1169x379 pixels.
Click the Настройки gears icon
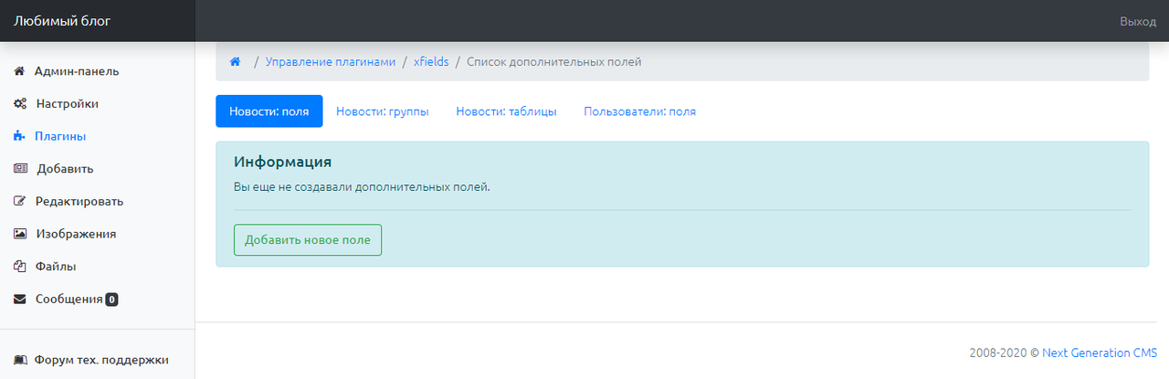coord(20,104)
